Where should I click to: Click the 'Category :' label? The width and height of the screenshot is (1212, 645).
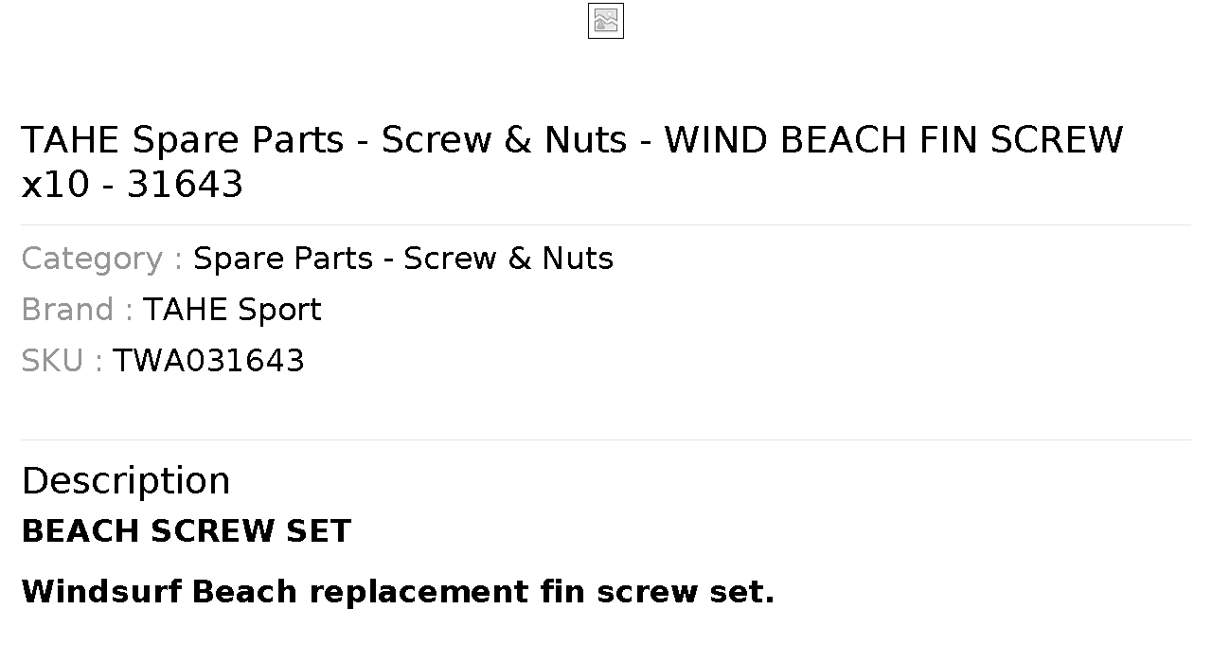coord(102,259)
